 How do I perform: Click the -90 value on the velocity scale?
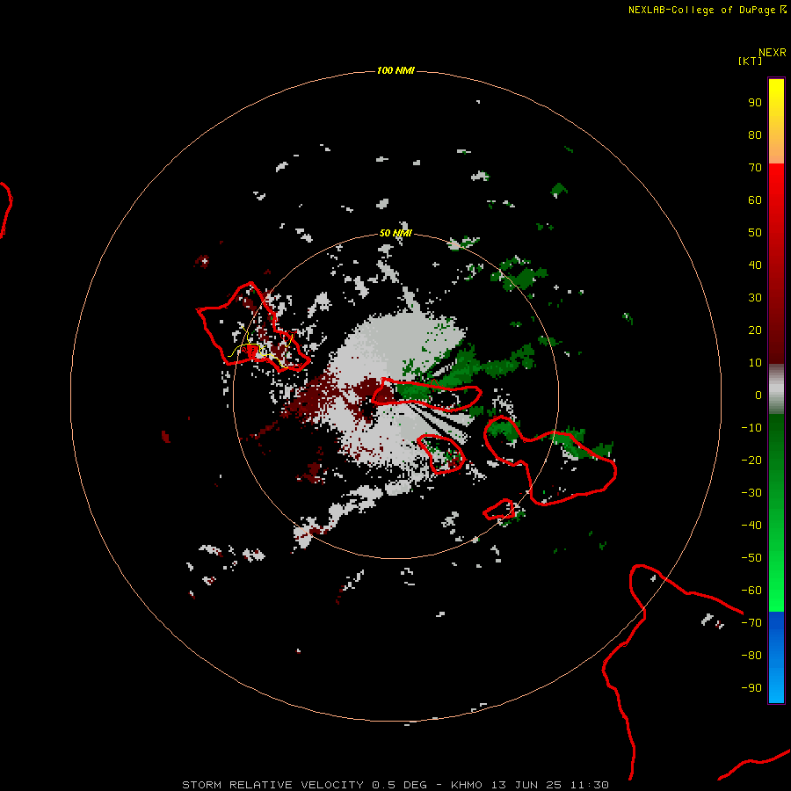[x=751, y=688]
